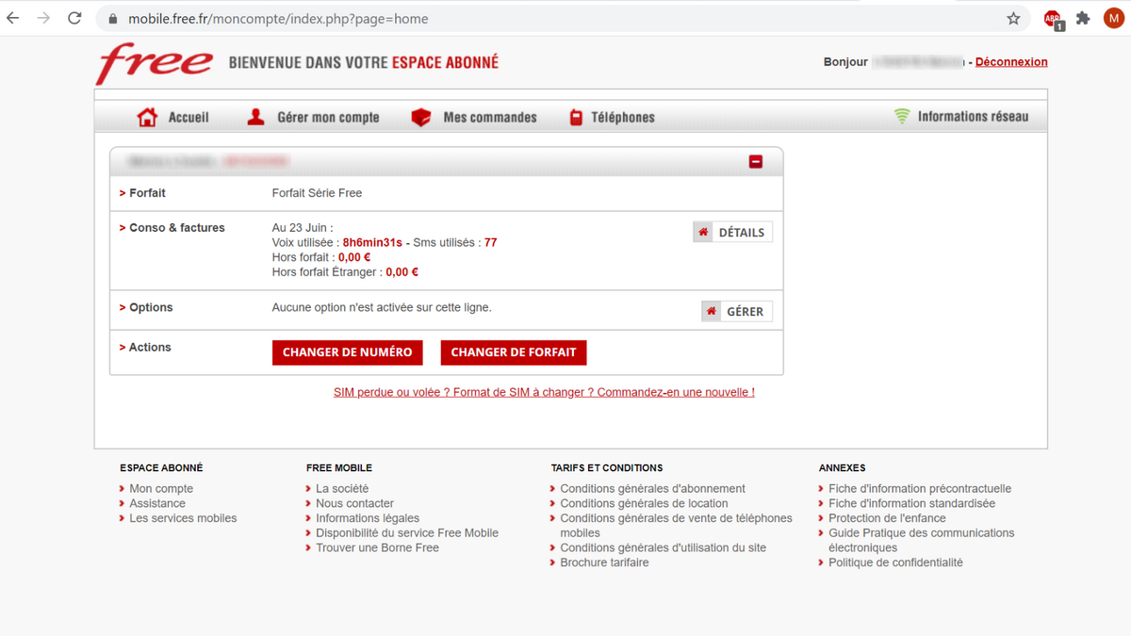Image resolution: width=1131 pixels, height=636 pixels.
Task: Click the wifi Informations réseau icon
Action: click(x=902, y=116)
